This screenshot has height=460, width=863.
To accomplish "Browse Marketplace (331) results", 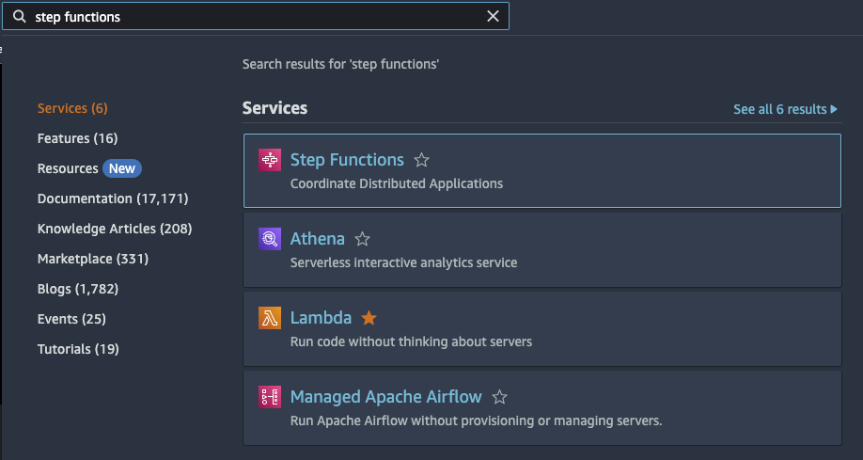I will point(93,259).
